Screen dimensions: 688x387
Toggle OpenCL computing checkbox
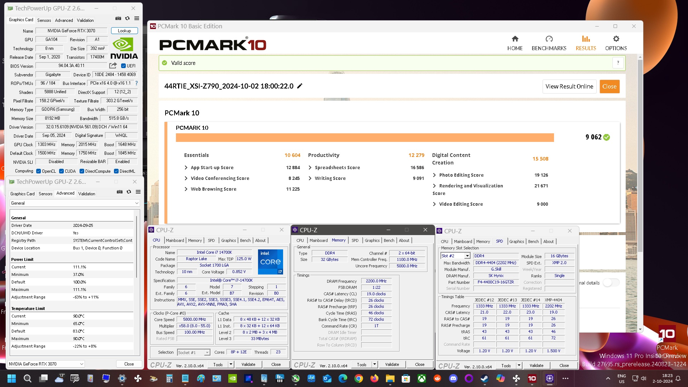click(38, 171)
